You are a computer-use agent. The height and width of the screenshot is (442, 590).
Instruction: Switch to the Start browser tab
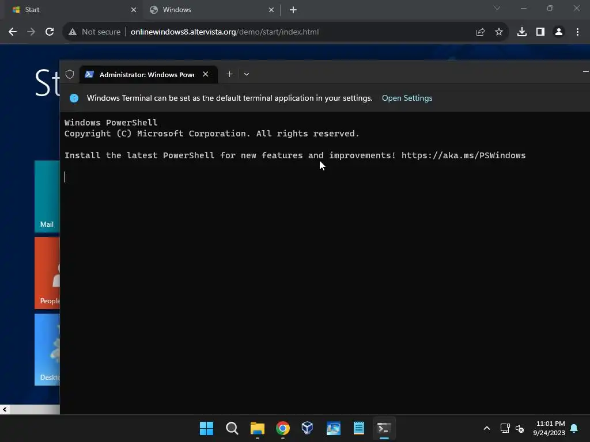[71, 10]
